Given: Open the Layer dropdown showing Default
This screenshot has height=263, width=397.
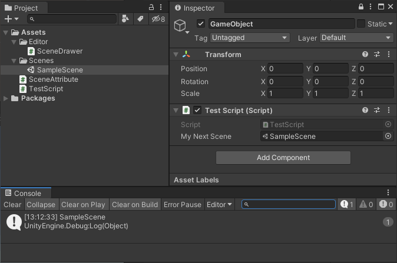Looking at the screenshot, I should [x=356, y=38].
